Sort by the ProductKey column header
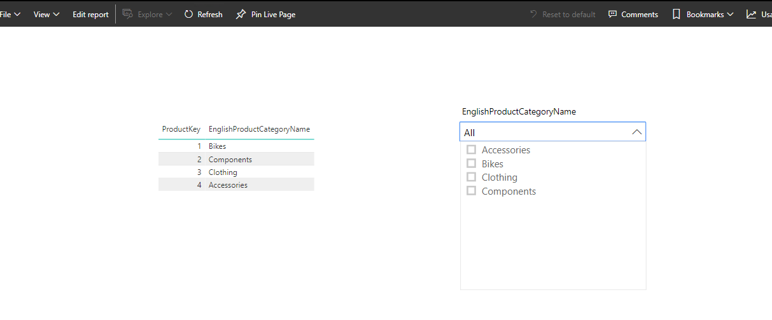 181,129
